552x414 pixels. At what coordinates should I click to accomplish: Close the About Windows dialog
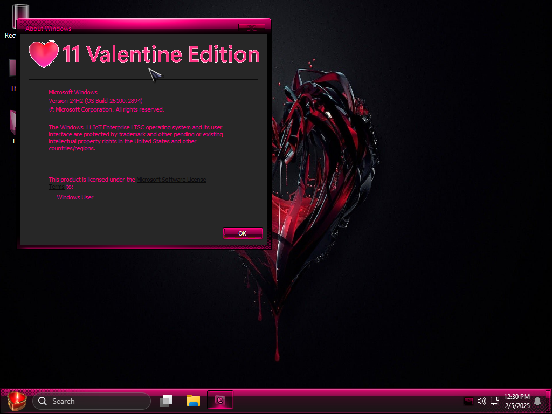click(x=251, y=28)
